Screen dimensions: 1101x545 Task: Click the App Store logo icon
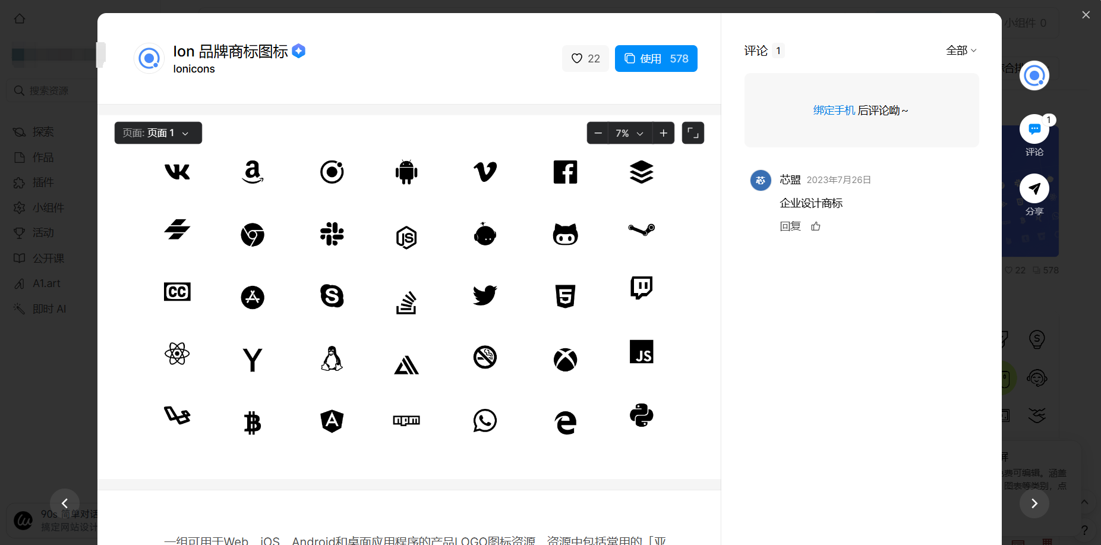[253, 297]
